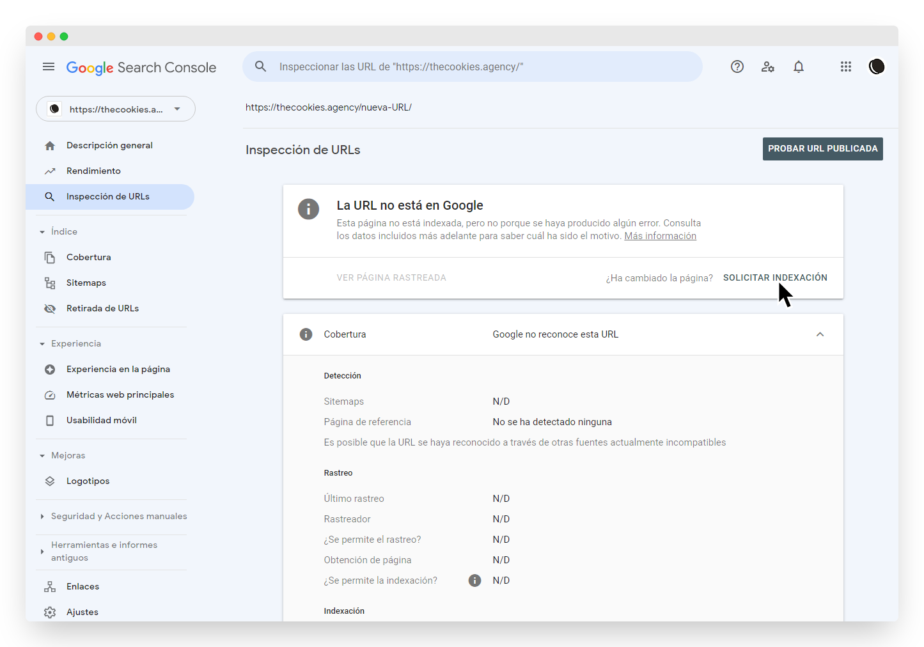
Task: Click the gear icon beside Ajustes
Action: coord(50,612)
